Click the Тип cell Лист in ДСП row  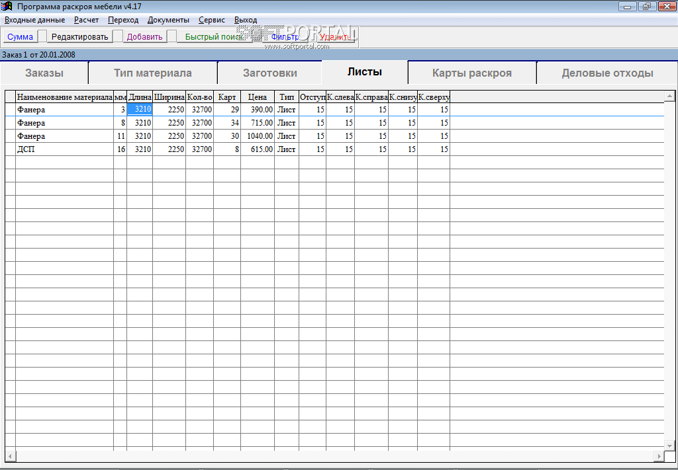[286, 149]
